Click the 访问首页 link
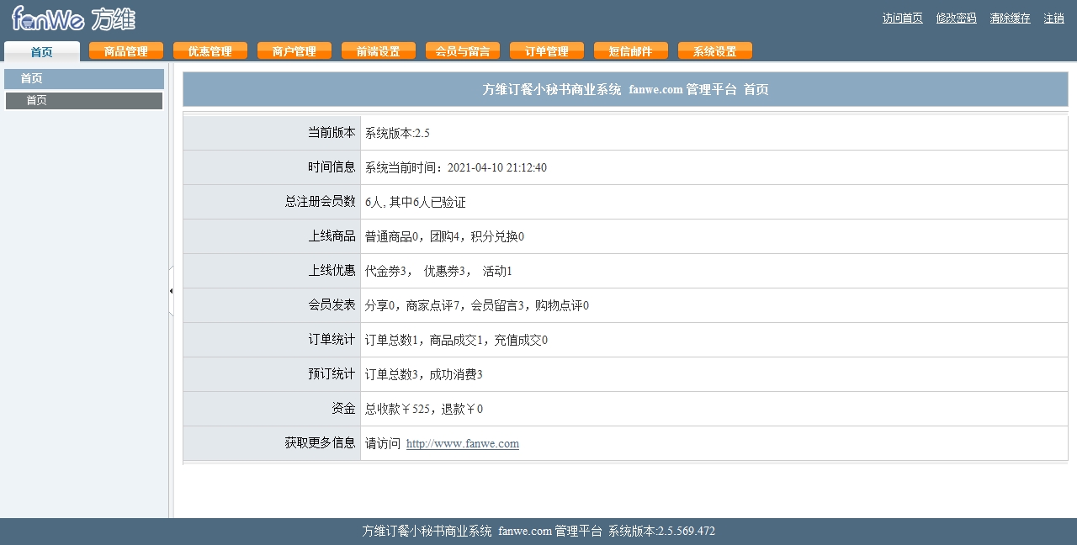The width and height of the screenshot is (1077, 545). 902,18
